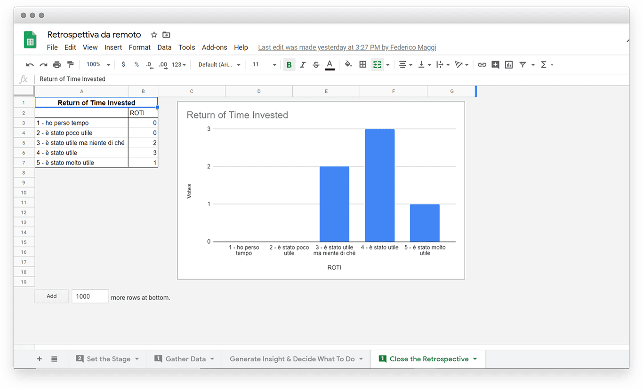The height and width of the screenshot is (389, 643).
Task: Print the spreadsheet using the printer icon
Action: (57, 65)
